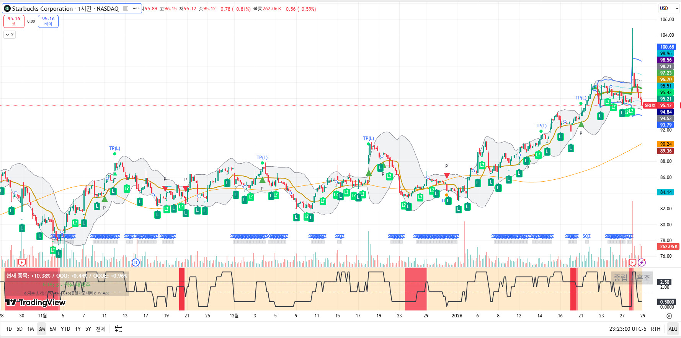Image resolution: width=681 pixels, height=338 pixels.
Task: Click the 혼조 label in the indicator pane
Action: [x=643, y=278]
